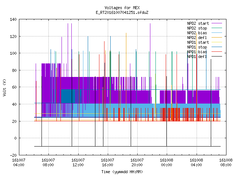Screen dimensions: 233x175
Task: Click the 140 y-axis tick label
Action: pos(13,19)
